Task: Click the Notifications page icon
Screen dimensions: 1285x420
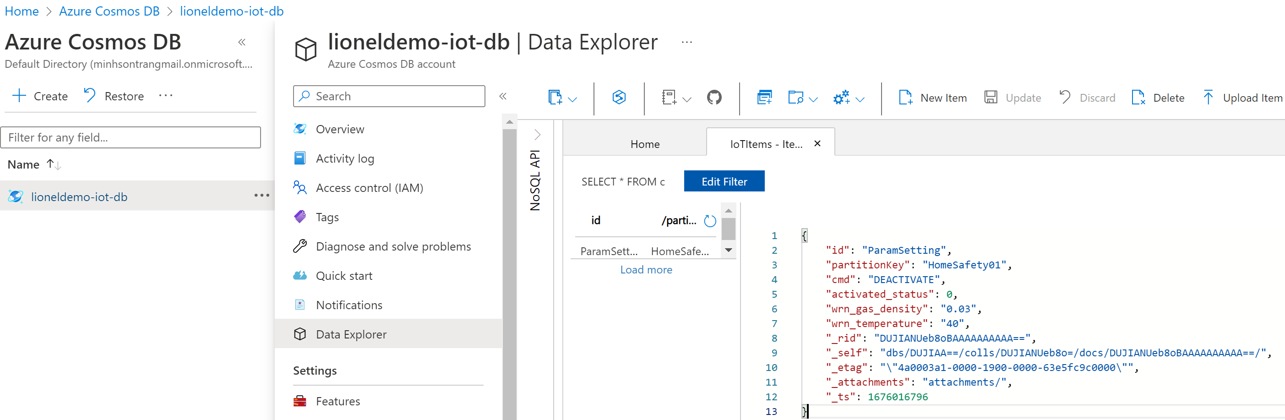Action: (x=300, y=305)
